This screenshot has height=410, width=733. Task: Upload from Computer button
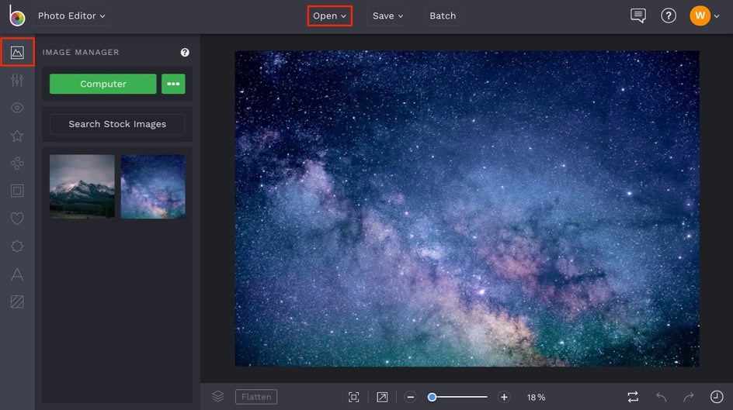click(102, 84)
